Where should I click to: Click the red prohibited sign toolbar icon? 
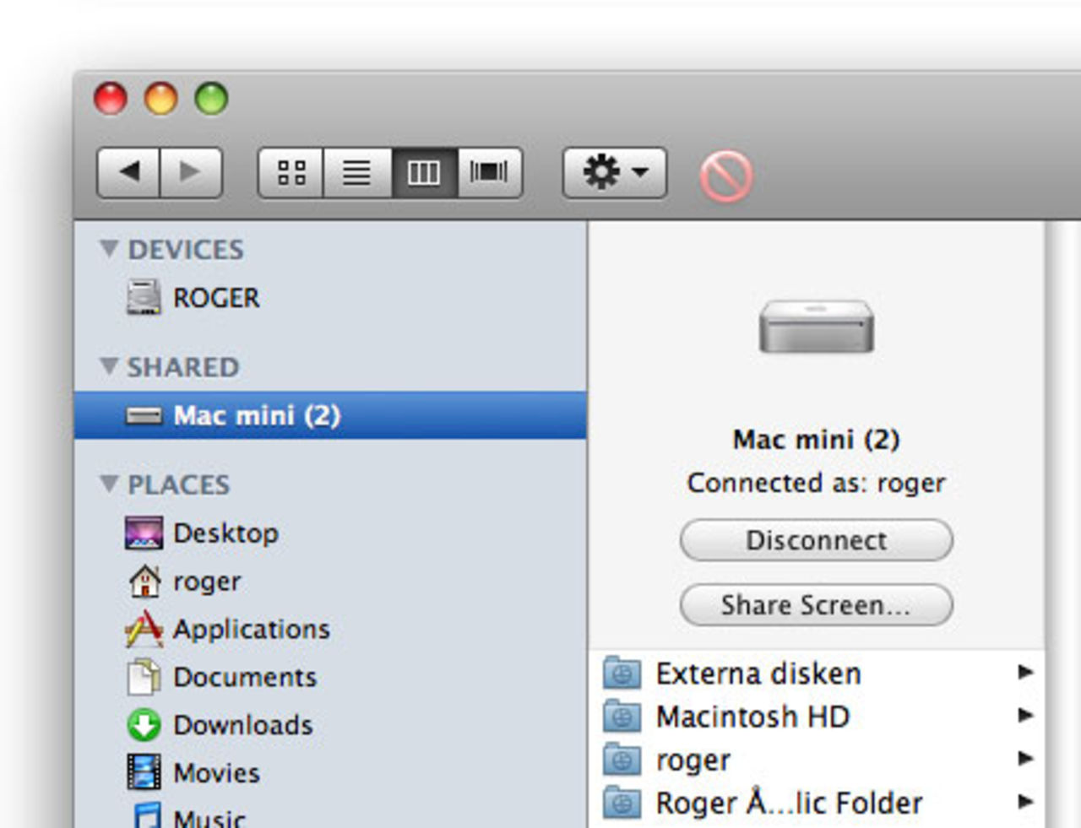click(725, 176)
